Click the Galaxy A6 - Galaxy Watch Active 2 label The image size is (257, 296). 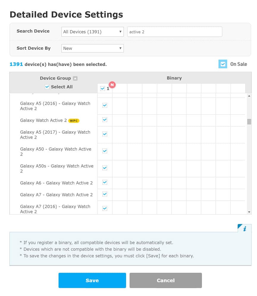pos(57,183)
